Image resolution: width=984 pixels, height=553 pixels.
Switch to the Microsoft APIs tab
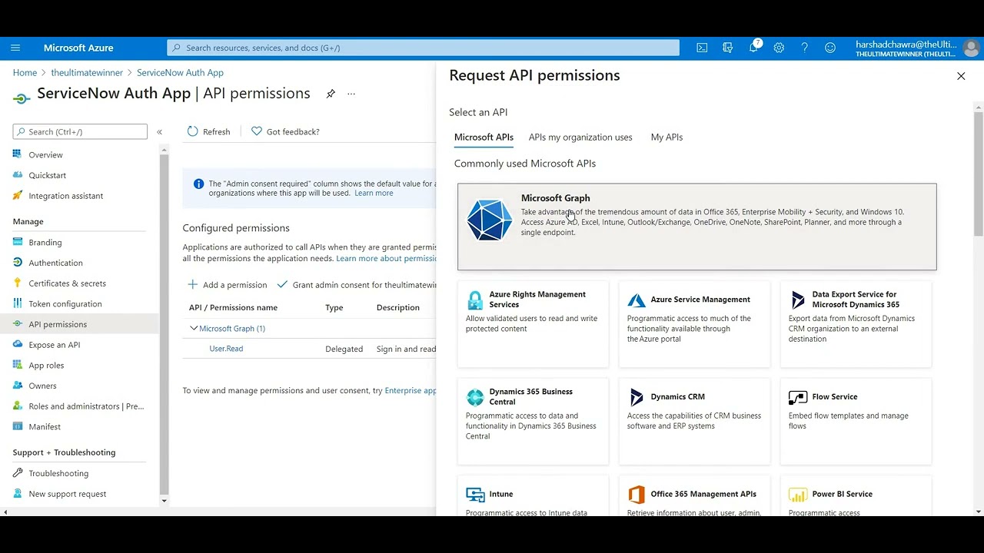coord(484,137)
